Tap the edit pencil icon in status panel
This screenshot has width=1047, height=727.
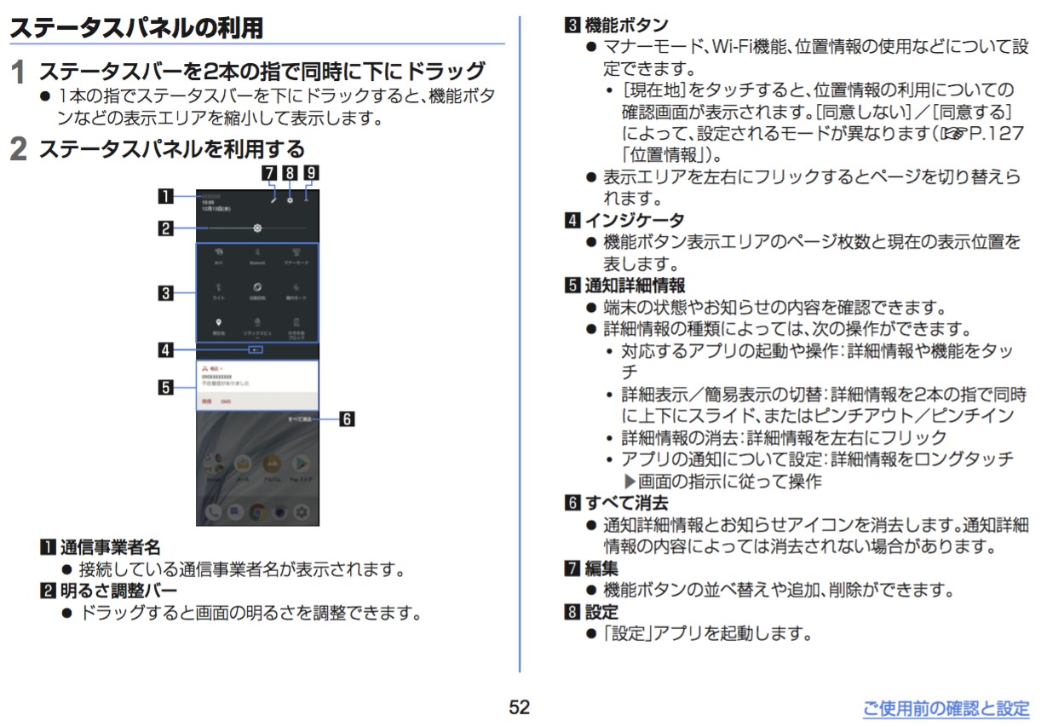click(273, 199)
